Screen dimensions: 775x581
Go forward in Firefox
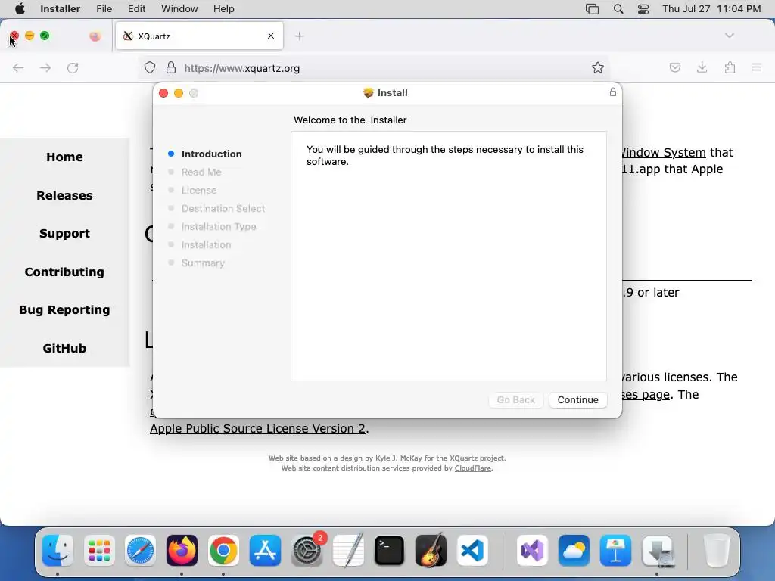pos(45,67)
